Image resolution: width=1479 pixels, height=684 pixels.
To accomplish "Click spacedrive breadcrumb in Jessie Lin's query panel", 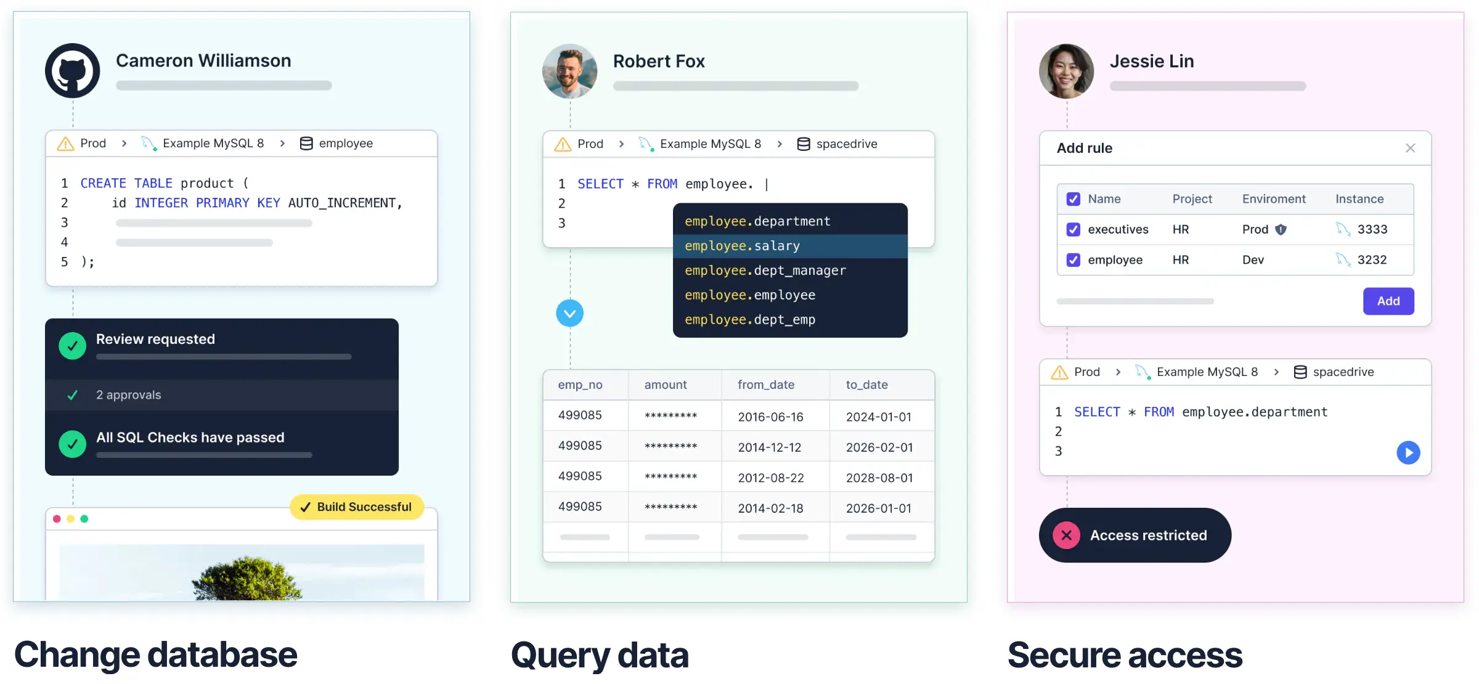I will point(1343,372).
